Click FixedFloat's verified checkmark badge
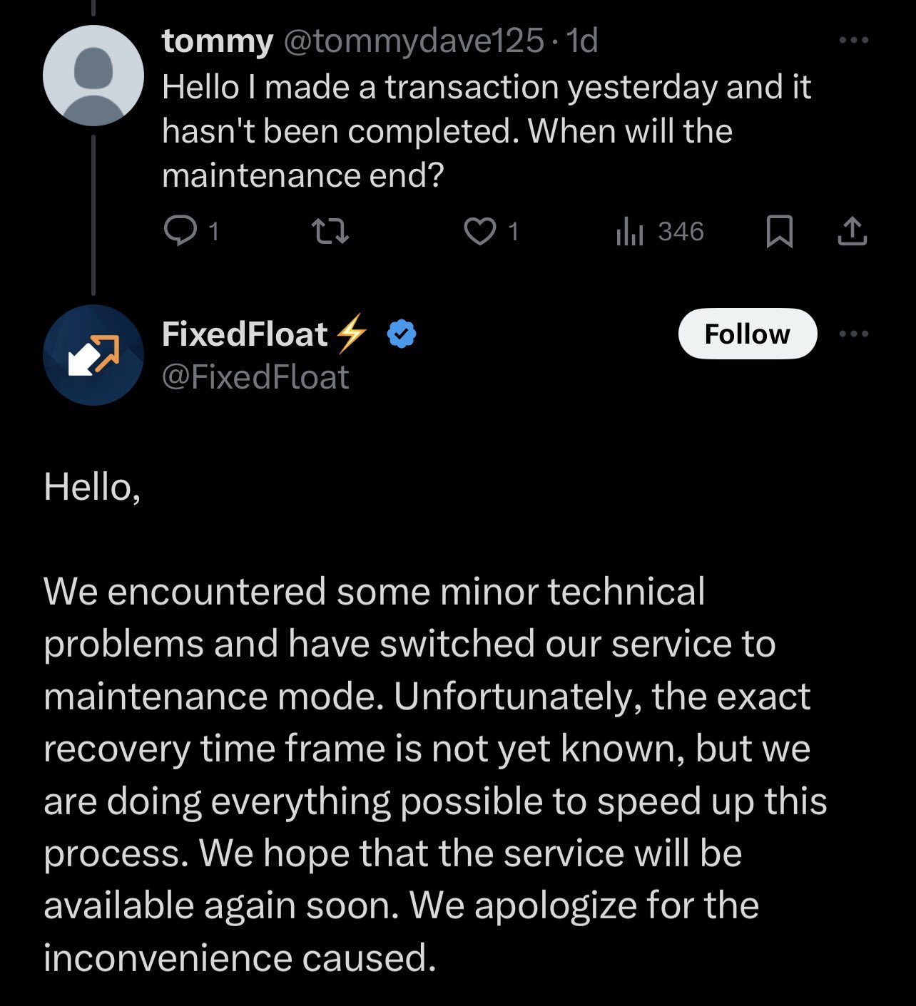The image size is (916, 1006). coord(402,333)
